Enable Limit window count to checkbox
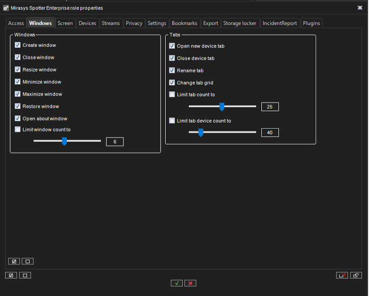Viewport: 369px width, 296px height. coord(18,130)
